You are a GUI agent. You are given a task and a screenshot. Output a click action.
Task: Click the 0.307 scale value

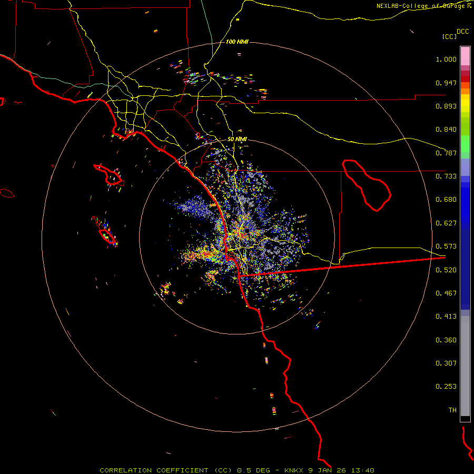(x=446, y=363)
